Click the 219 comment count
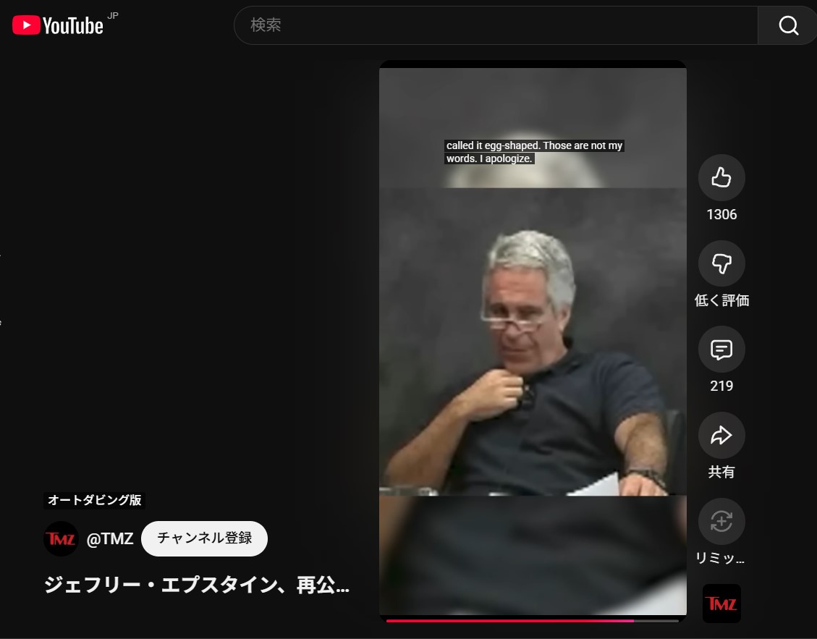The width and height of the screenshot is (817, 639). (721, 386)
